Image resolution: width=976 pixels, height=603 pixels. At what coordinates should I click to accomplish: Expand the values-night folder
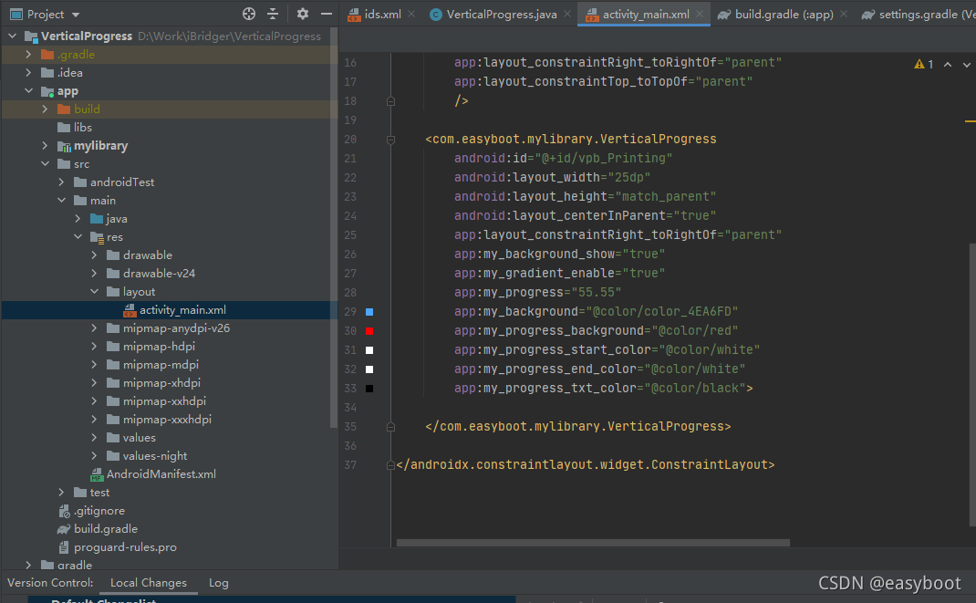[x=94, y=455]
